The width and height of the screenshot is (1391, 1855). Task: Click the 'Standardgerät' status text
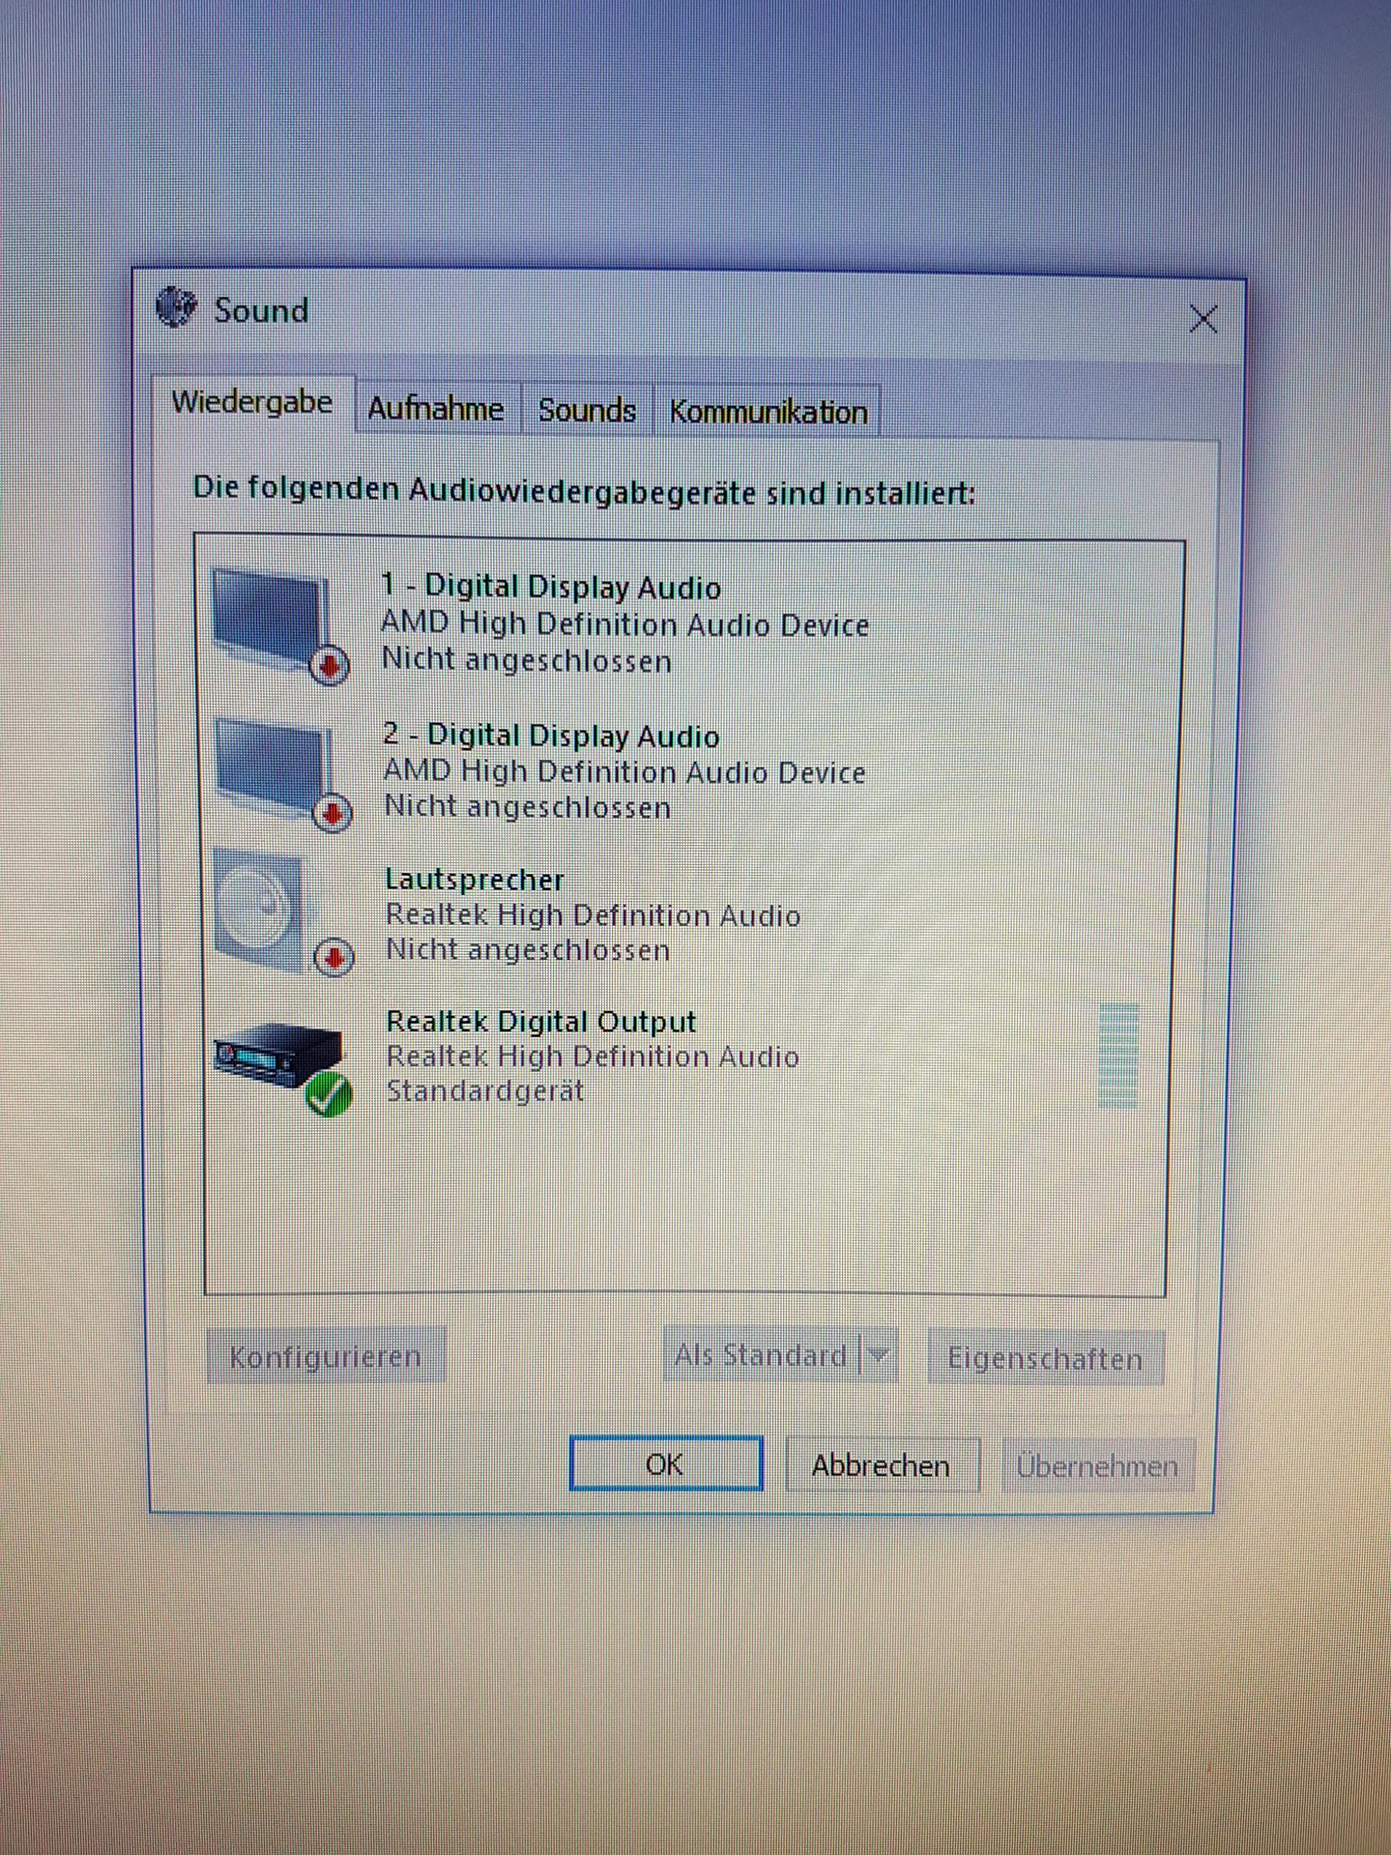[485, 1091]
